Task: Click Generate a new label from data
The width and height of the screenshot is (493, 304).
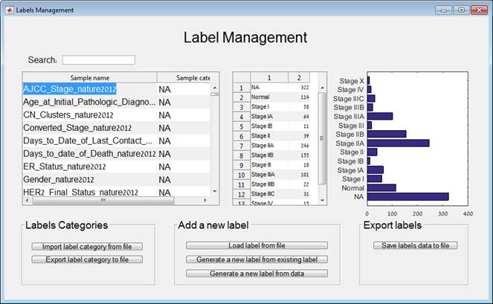Action: [x=256, y=274]
